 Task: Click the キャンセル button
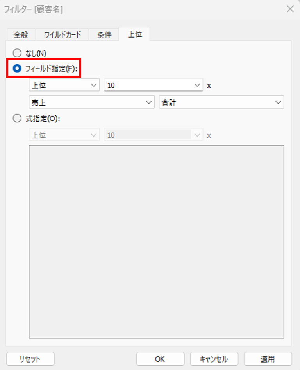click(x=214, y=359)
